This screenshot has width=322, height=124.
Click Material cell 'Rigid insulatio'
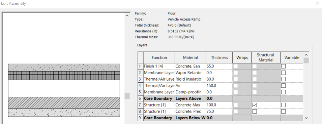pyautogui.click(x=191, y=79)
